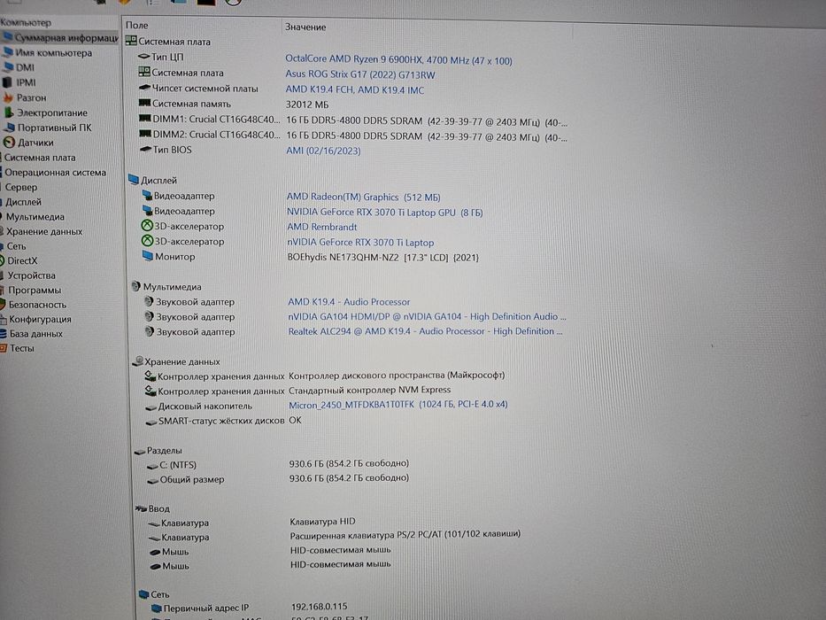Click the SMART-статус drive icon

coord(151,422)
